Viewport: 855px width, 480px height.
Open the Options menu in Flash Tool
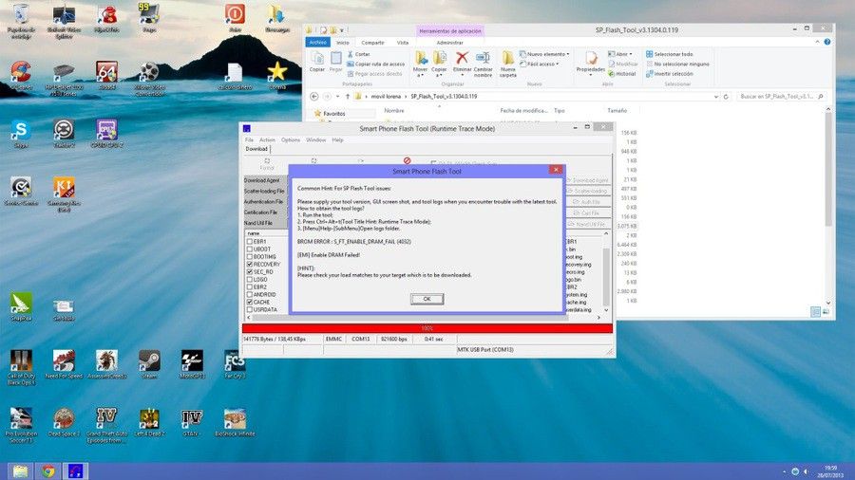[x=291, y=139]
